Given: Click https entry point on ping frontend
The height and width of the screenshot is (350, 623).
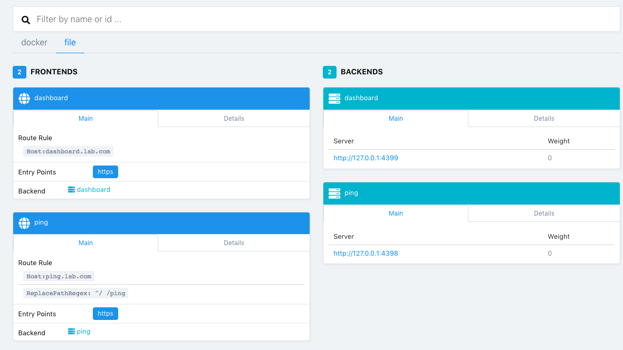Looking at the screenshot, I should click(106, 314).
